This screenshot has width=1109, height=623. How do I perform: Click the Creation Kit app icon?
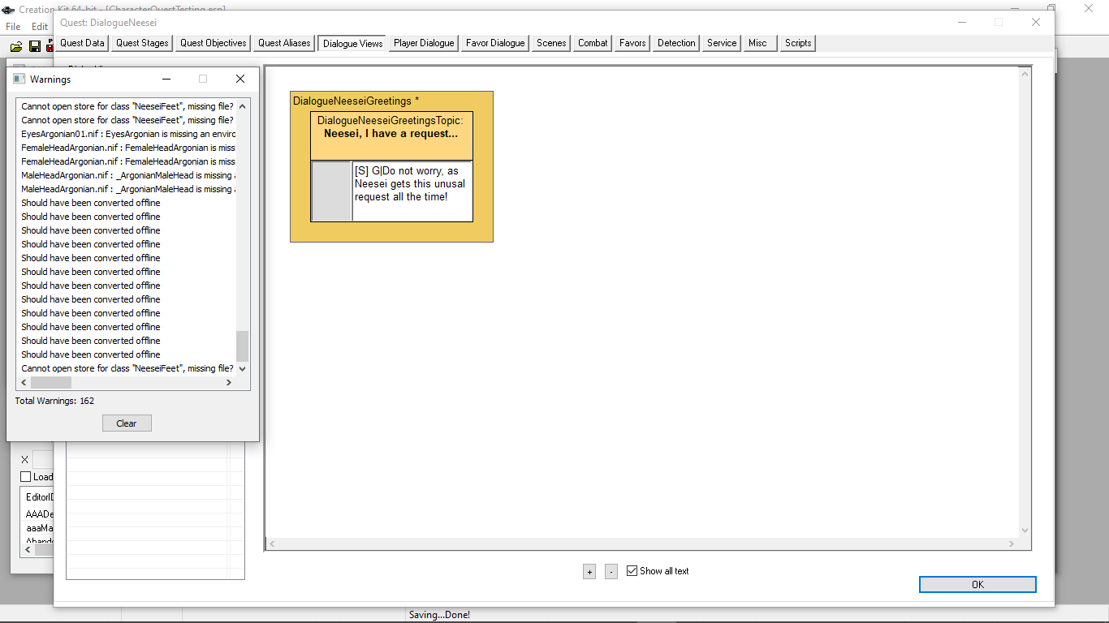(8, 9)
